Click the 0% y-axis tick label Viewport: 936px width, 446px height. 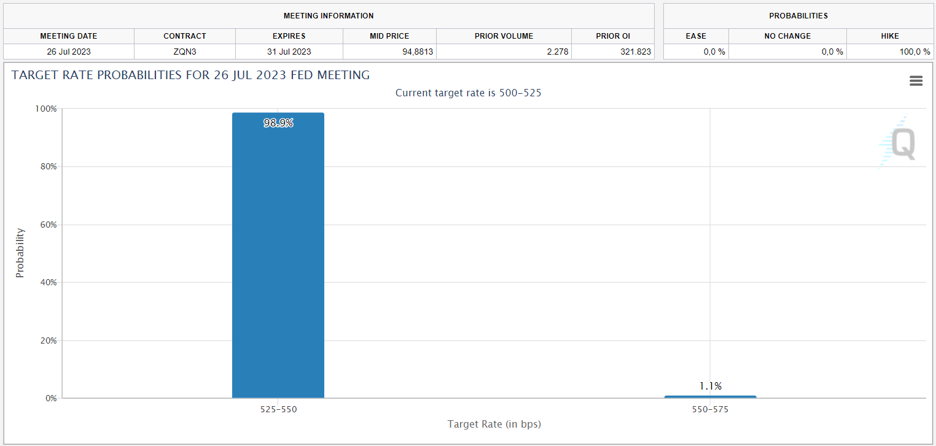click(50, 398)
